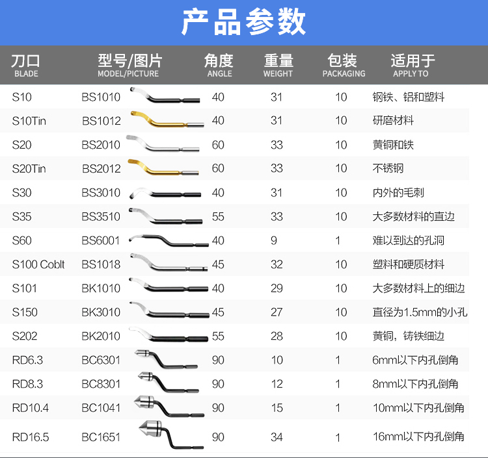Click the gold BS2012 blade picture
488x458 pixels.
pos(163,167)
